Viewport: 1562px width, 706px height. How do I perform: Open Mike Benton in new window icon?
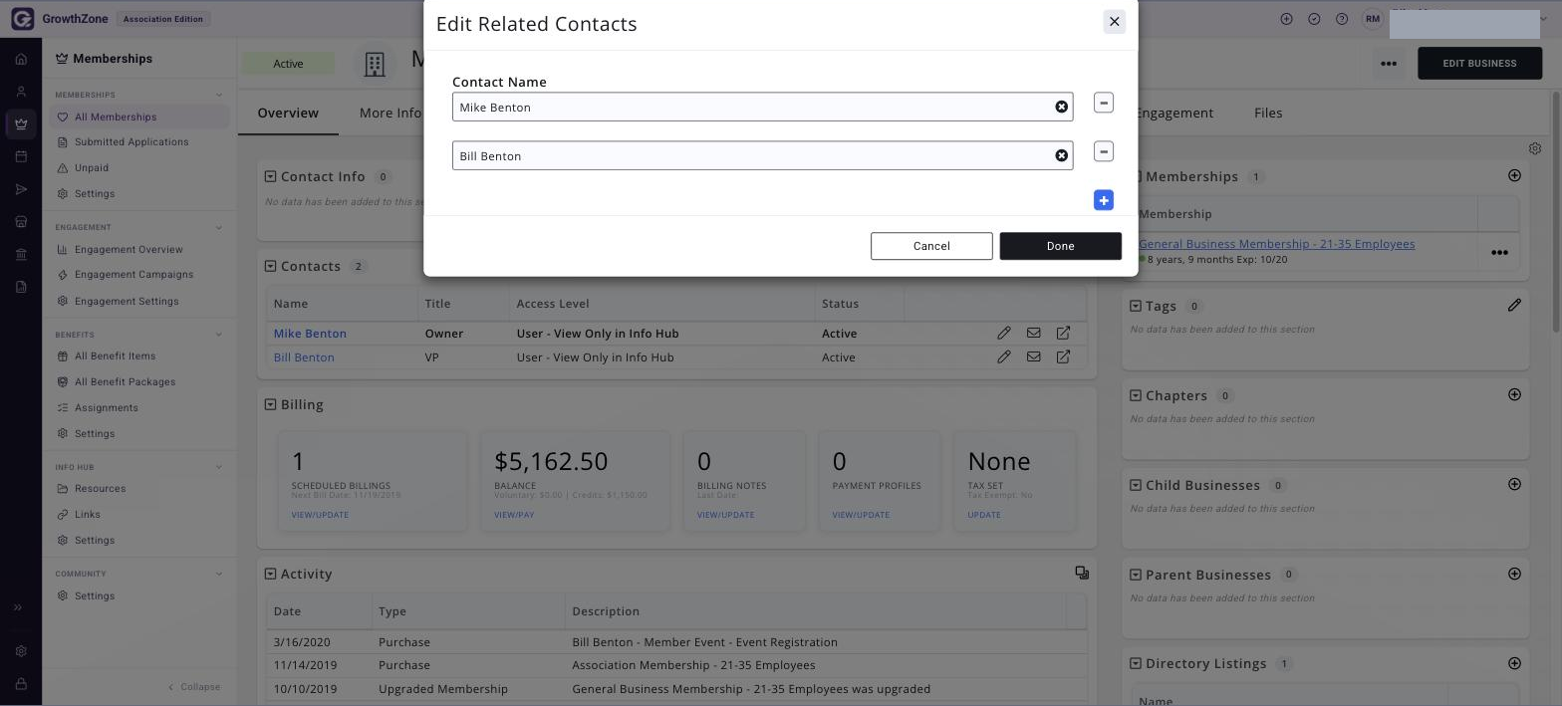click(1063, 333)
